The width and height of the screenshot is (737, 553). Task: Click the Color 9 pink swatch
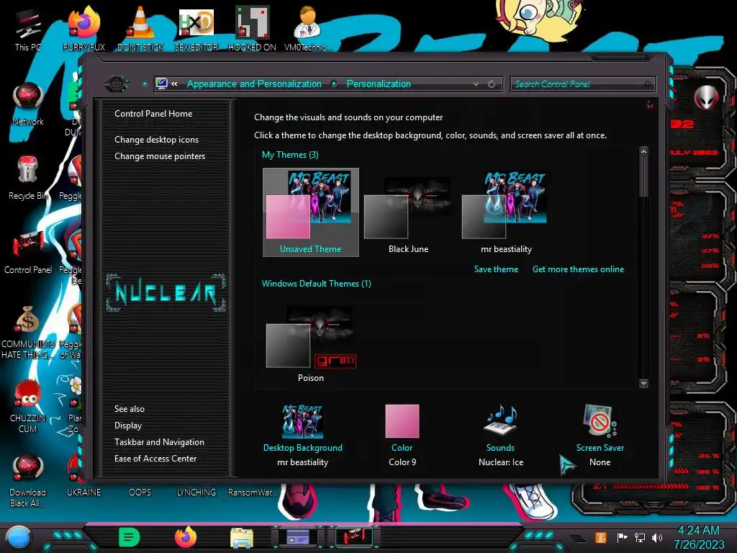coord(402,421)
